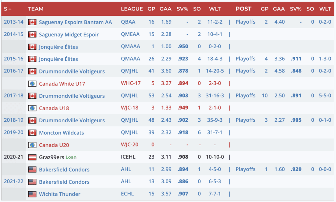
Task: Open the 2017-18 season link
Action: 13,96
